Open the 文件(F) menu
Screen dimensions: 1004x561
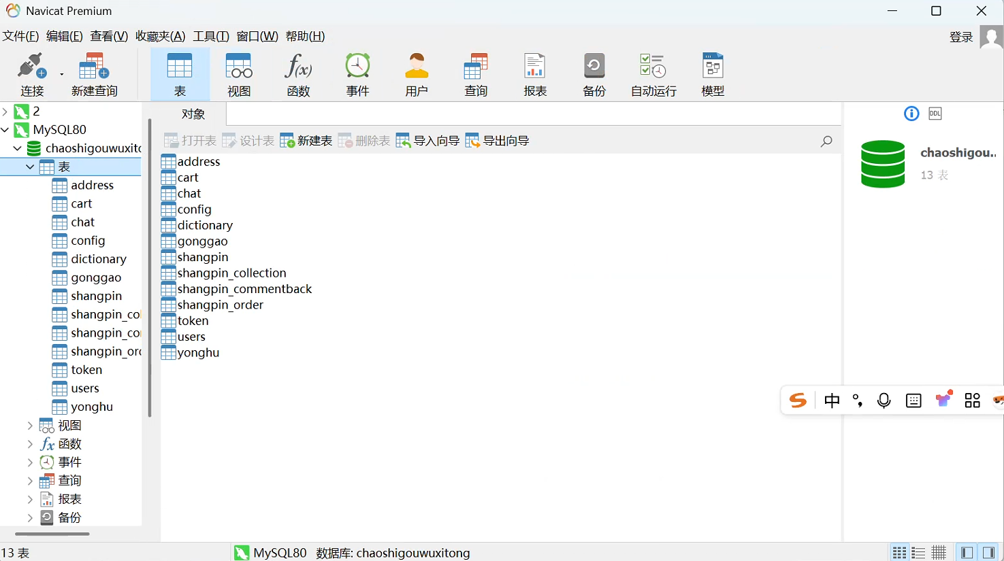pos(20,36)
